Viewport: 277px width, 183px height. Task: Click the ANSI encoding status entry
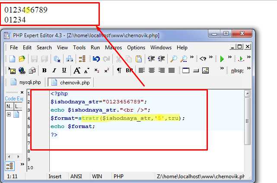pyautogui.click(x=76, y=176)
